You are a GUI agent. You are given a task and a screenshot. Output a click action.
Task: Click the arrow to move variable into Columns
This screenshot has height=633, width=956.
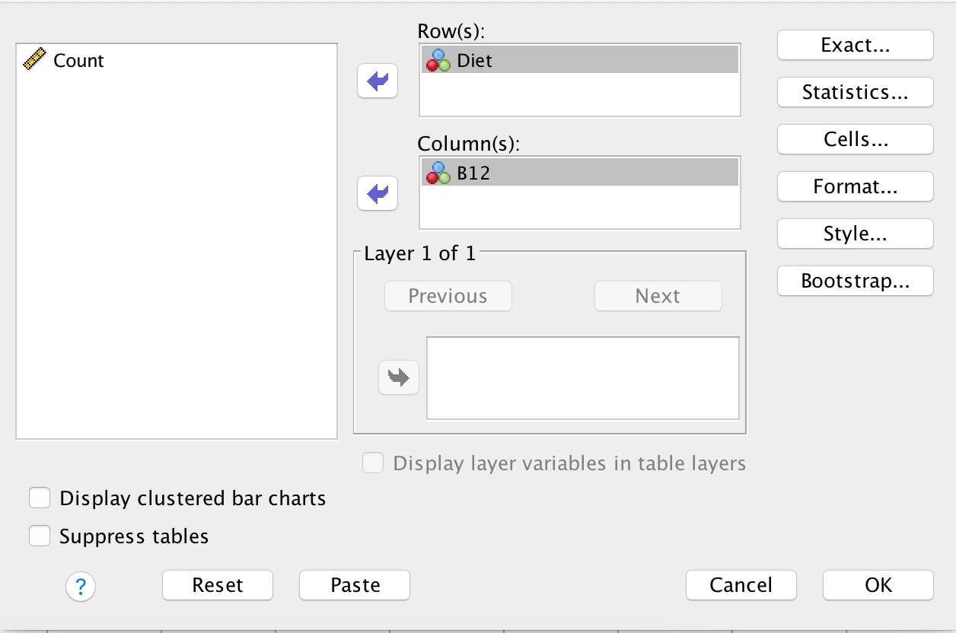tap(377, 194)
